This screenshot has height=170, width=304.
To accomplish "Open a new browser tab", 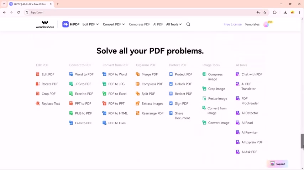I will pos(58,4).
